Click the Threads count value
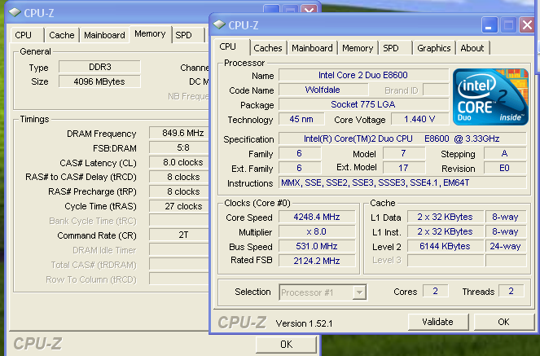 tap(511, 292)
